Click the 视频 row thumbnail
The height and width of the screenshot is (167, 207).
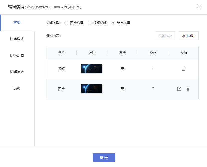[92, 69]
